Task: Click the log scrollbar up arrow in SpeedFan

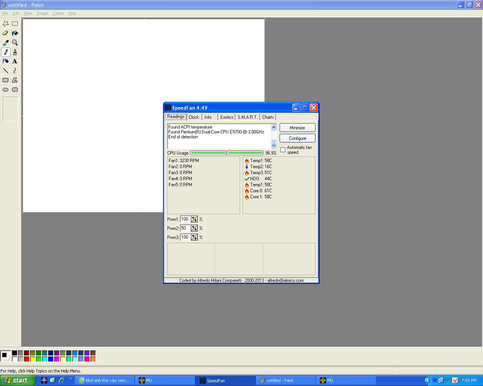Action: [274, 127]
